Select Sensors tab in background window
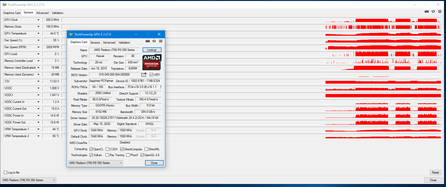The image size is (446, 187). [28, 12]
